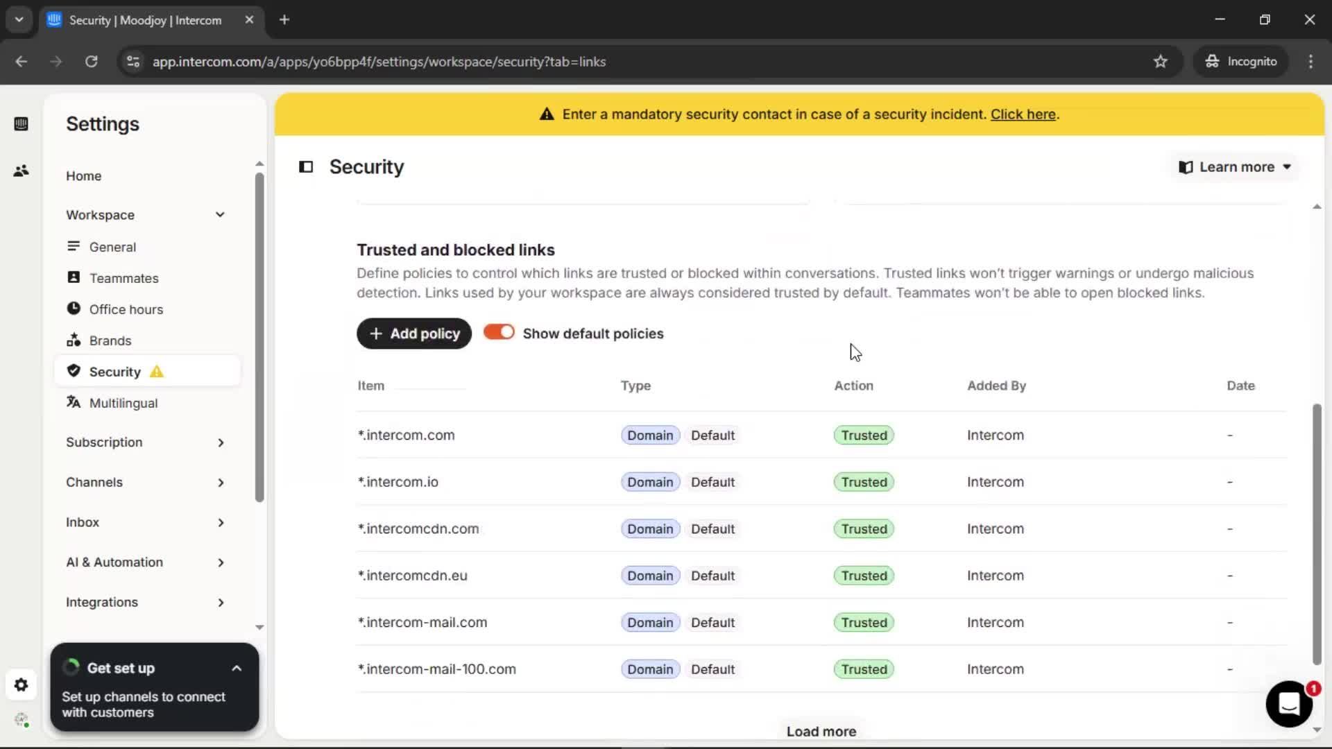Screen dimensions: 1332x749
Task: Click the Date column header
Action: coord(1240,386)
